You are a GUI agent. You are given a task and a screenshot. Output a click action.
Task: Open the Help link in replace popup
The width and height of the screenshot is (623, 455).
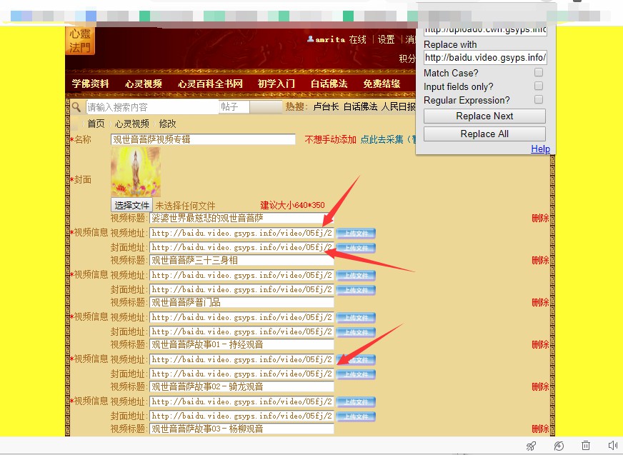point(540,149)
